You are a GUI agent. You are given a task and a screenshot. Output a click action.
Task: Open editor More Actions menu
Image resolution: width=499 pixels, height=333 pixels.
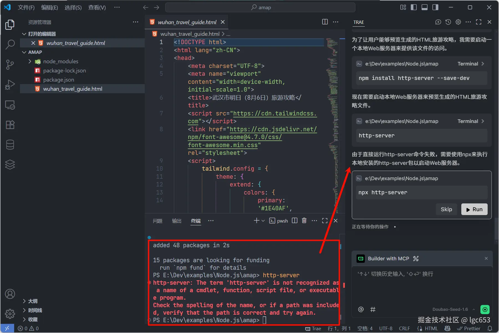coord(336,22)
